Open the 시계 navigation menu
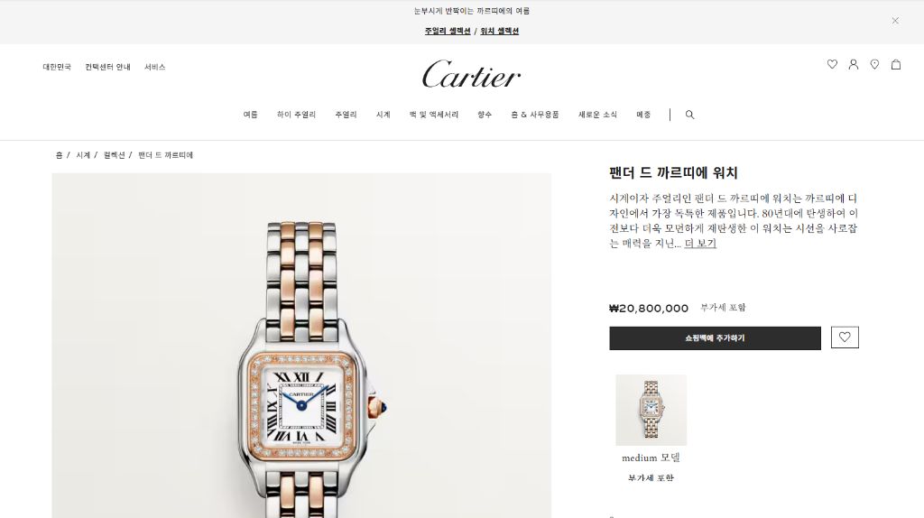The width and height of the screenshot is (924, 518). click(x=383, y=115)
